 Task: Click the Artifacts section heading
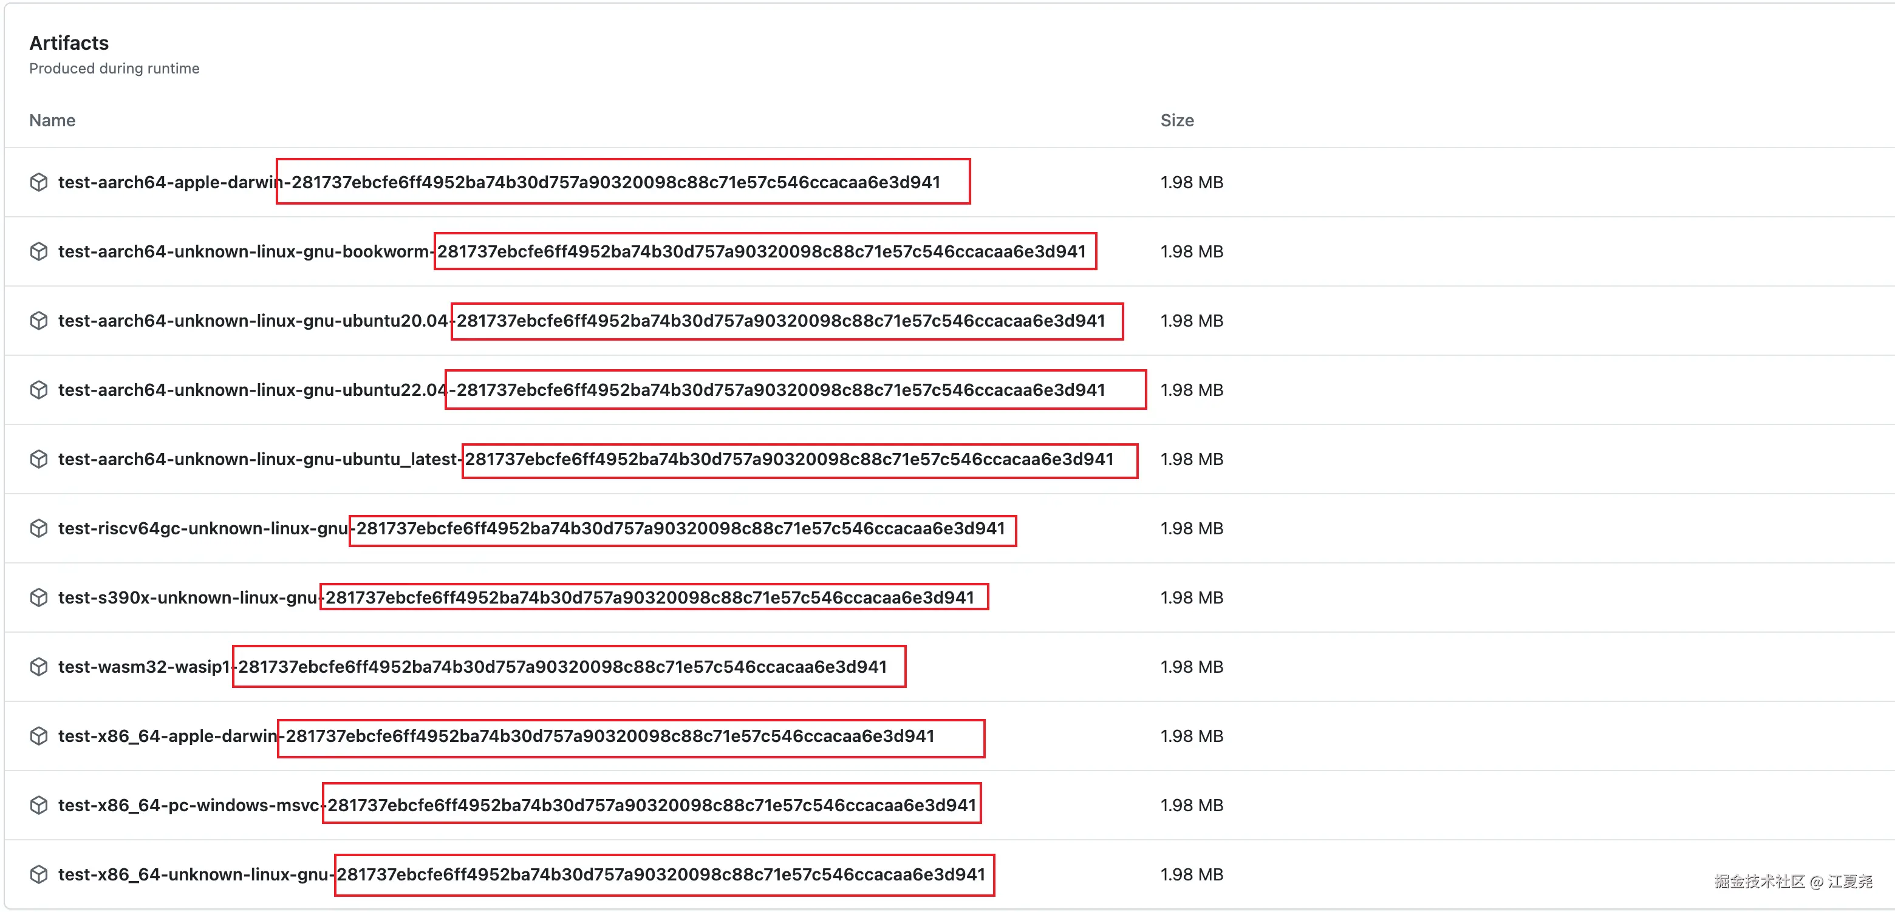[69, 43]
